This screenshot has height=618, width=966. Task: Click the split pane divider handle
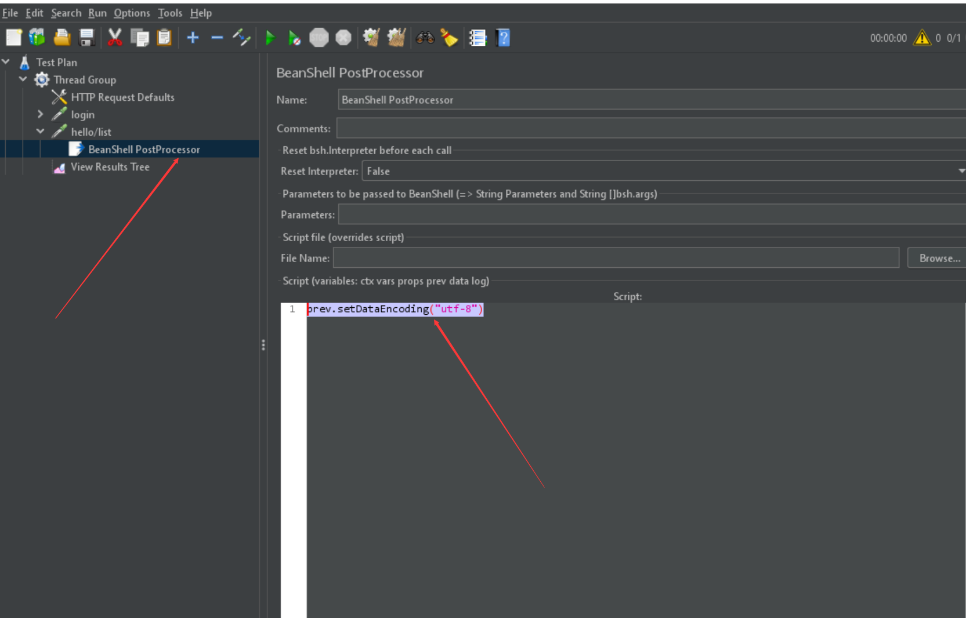(x=263, y=345)
